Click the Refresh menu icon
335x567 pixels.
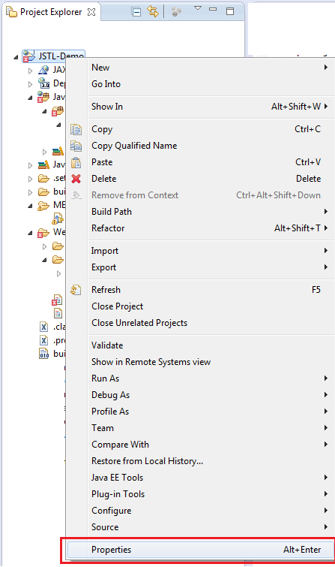(76, 290)
